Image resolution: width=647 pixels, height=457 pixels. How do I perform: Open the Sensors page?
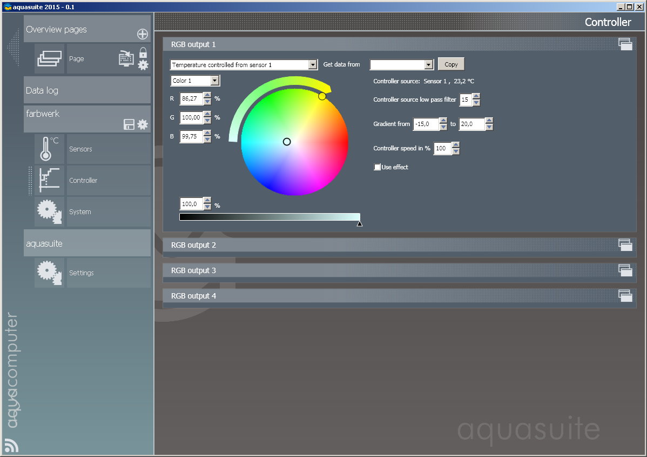pos(109,149)
